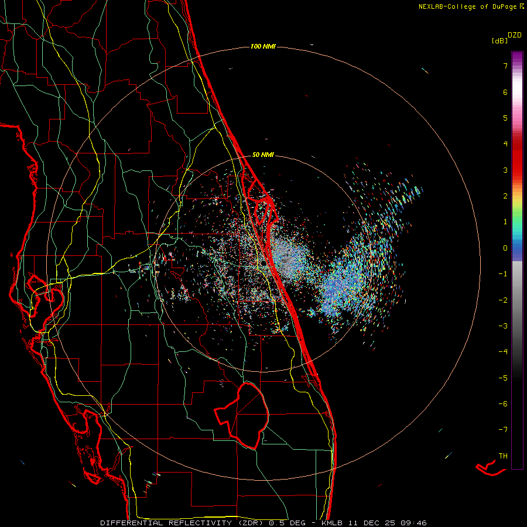
Task: Click the -5 dB value on color scale
Action: click(503, 378)
